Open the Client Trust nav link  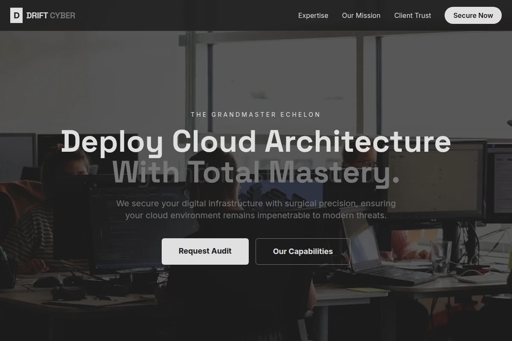(x=413, y=15)
